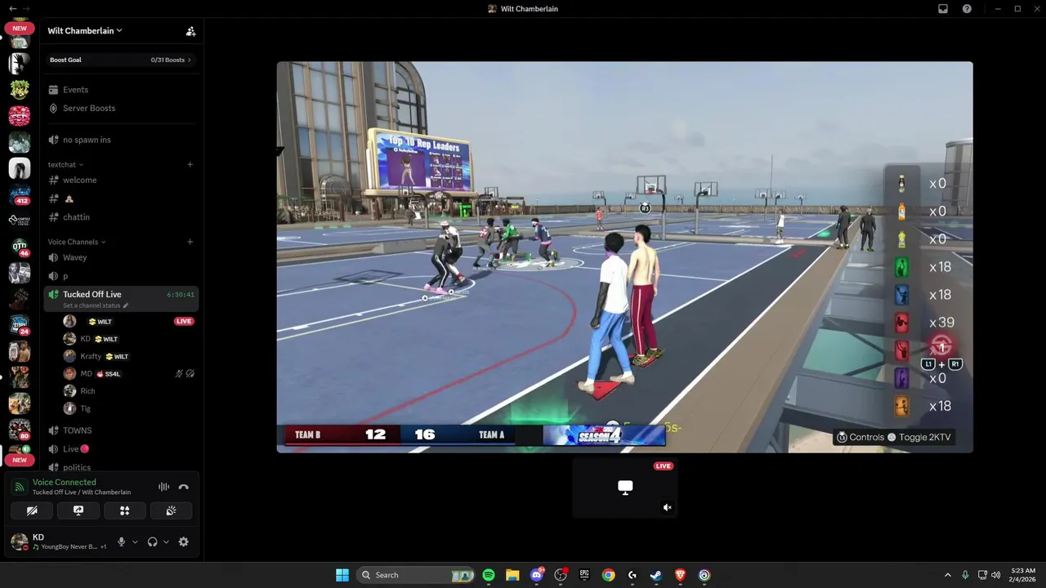
Task: Open the Wilt Chamberlain server dropdown
Action: pos(85,31)
